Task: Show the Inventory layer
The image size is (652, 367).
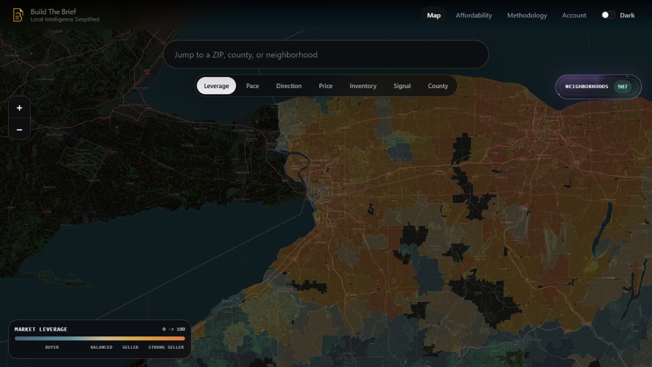Action: tap(363, 86)
